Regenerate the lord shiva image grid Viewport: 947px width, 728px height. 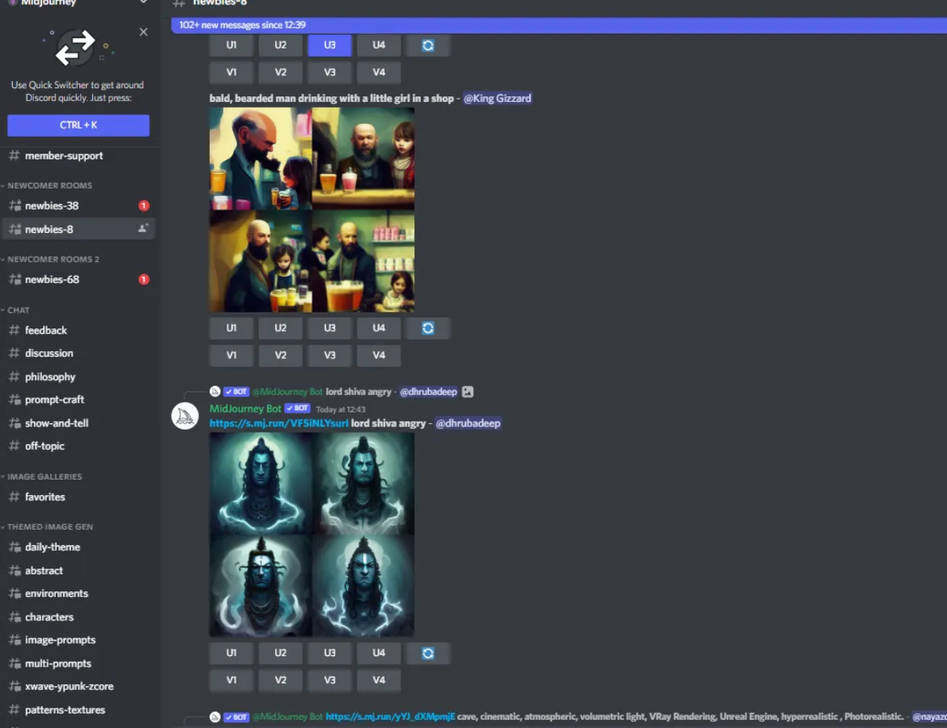click(427, 653)
